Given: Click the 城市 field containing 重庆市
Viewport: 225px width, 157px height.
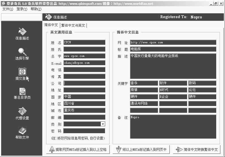Looking at the screenshot, I should tap(84, 110).
